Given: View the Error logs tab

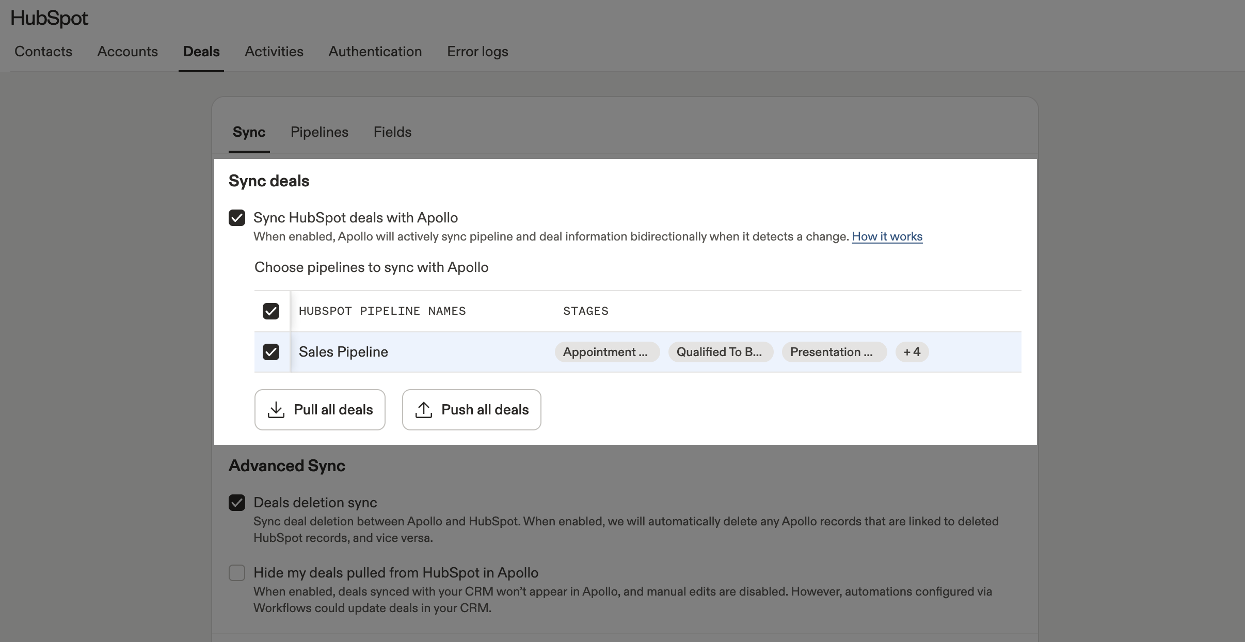Looking at the screenshot, I should click(477, 52).
